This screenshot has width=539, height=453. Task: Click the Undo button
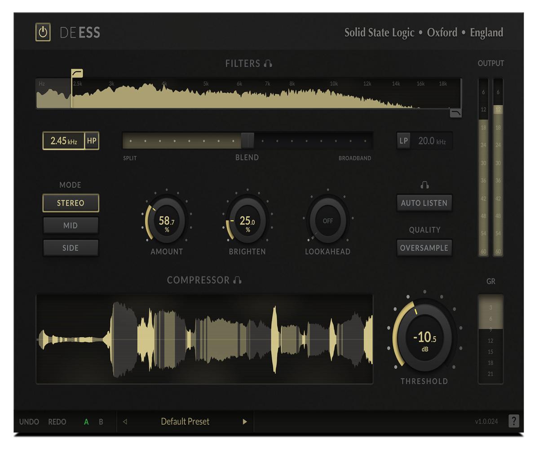29,422
